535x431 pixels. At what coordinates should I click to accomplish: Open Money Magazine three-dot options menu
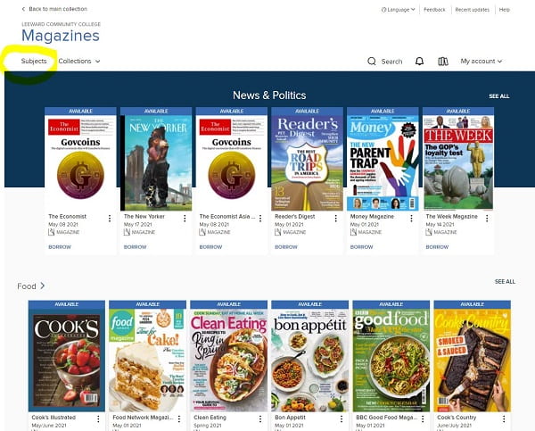(411, 219)
